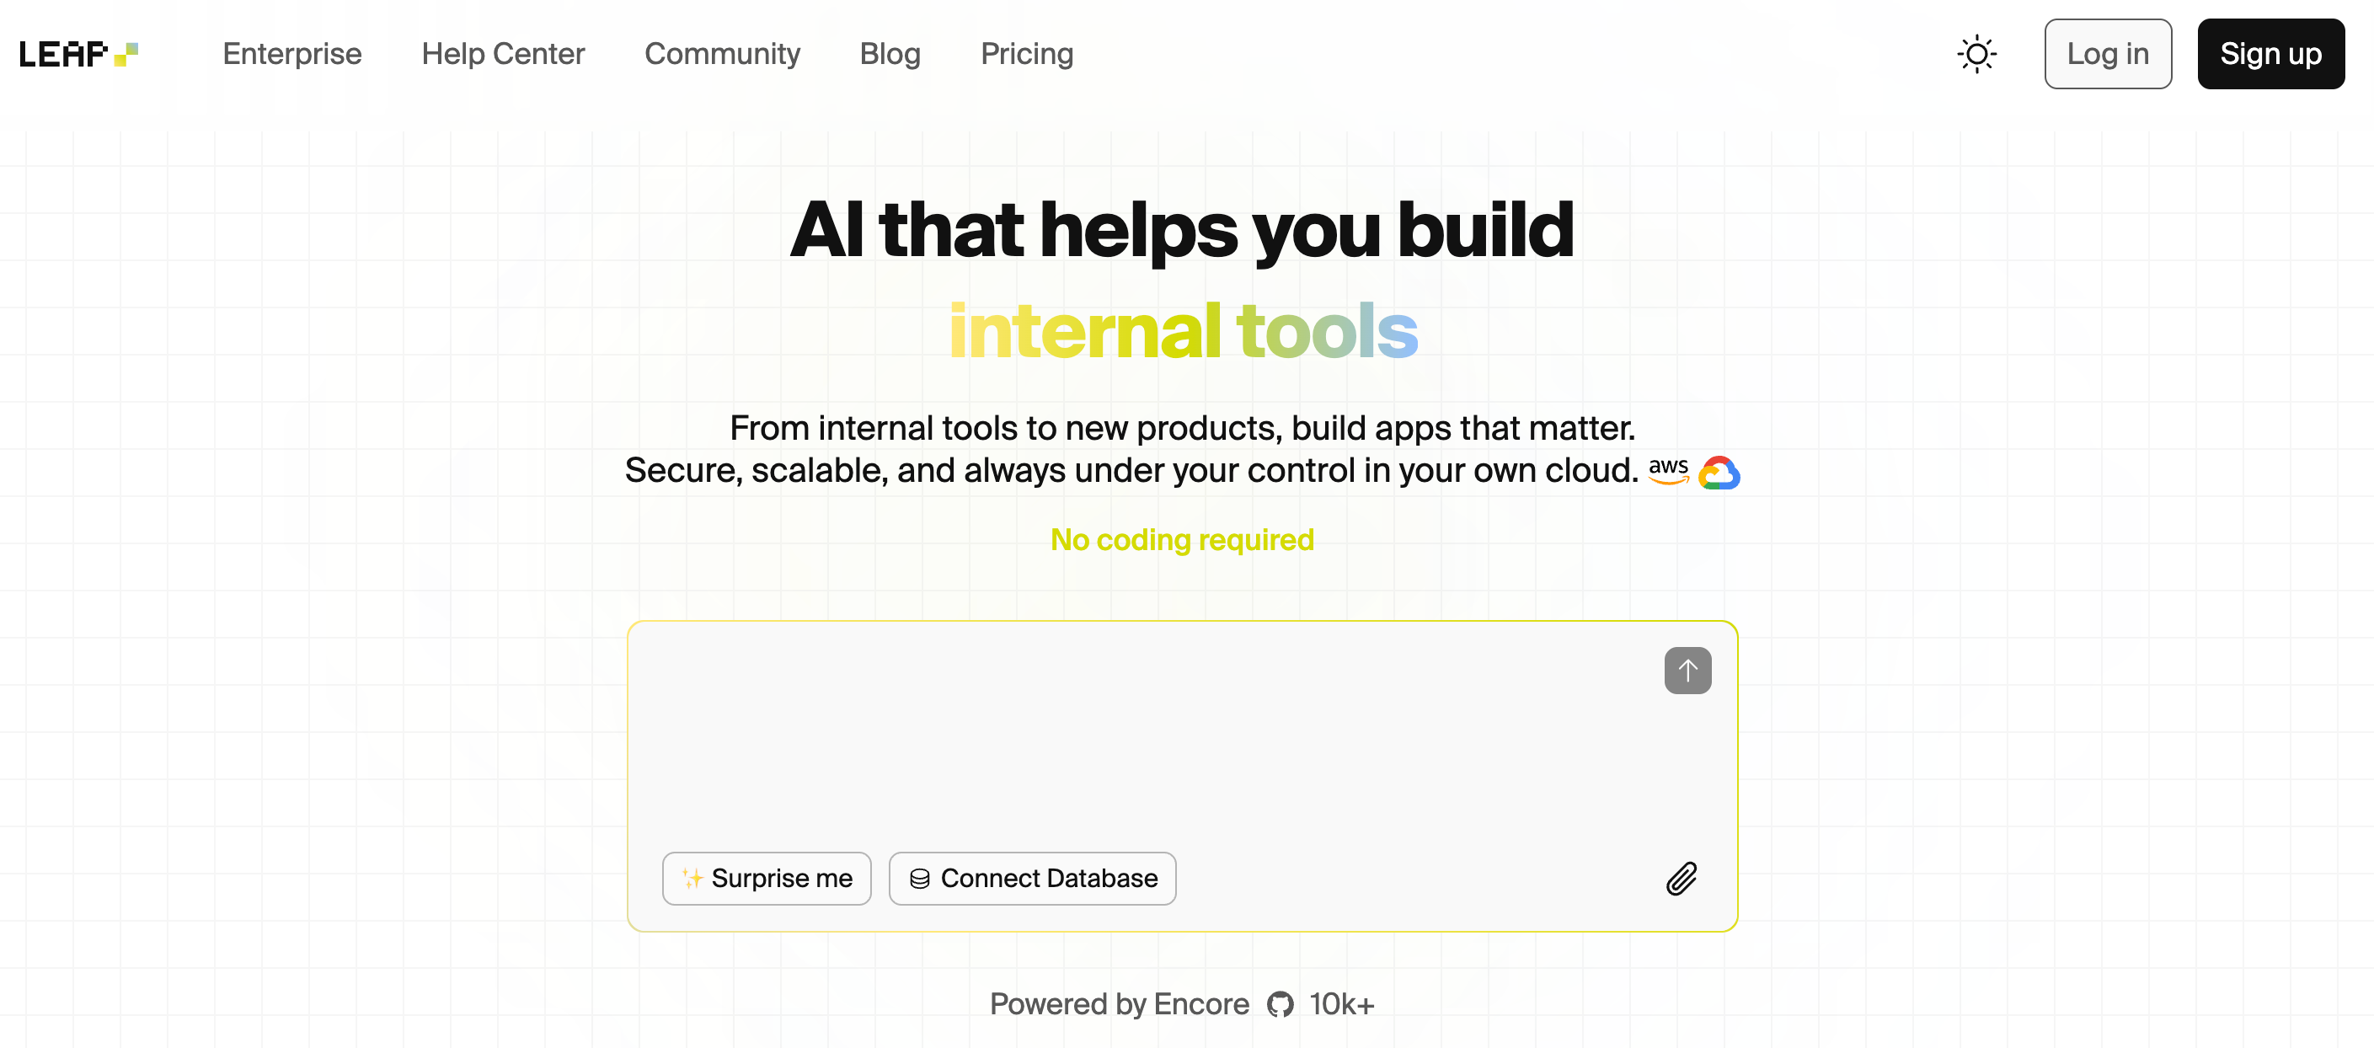The image size is (2374, 1048).
Task: Open the Enterprise menu item
Action: tap(292, 55)
